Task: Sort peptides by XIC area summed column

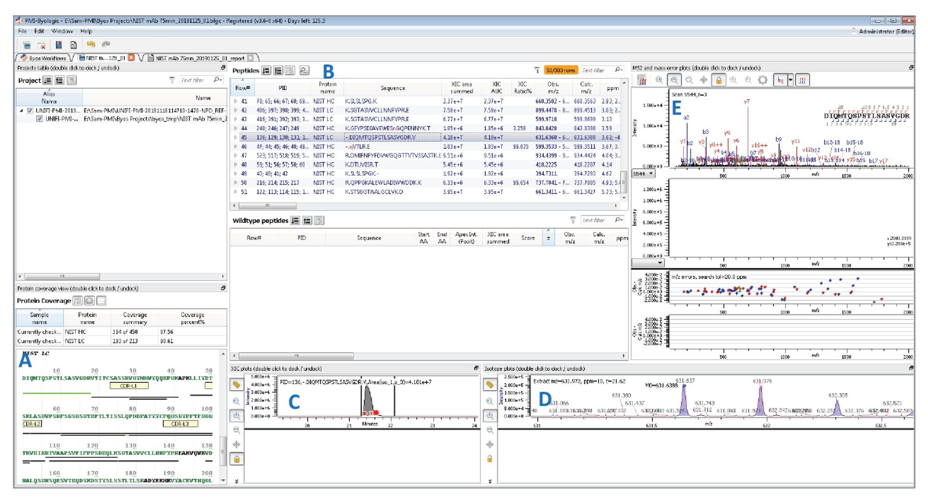Action: point(461,88)
